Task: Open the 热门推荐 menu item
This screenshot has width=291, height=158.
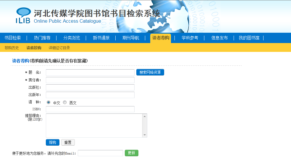Action: [x=42, y=38]
